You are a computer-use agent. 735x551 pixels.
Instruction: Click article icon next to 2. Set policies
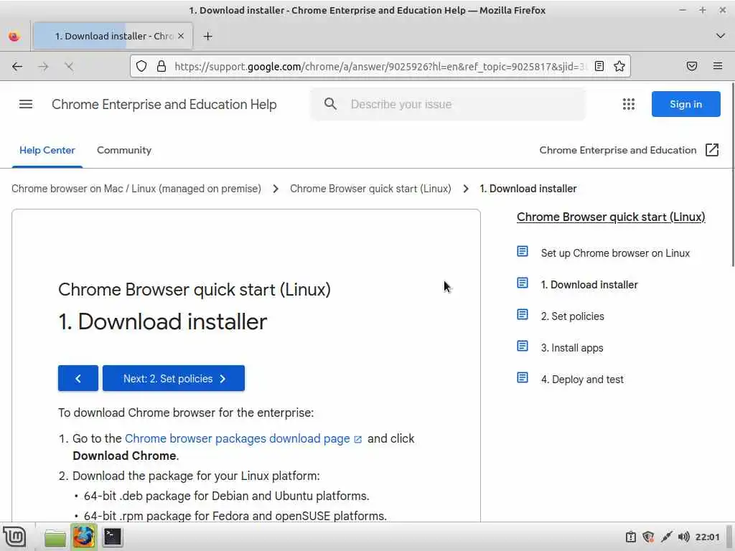point(523,314)
